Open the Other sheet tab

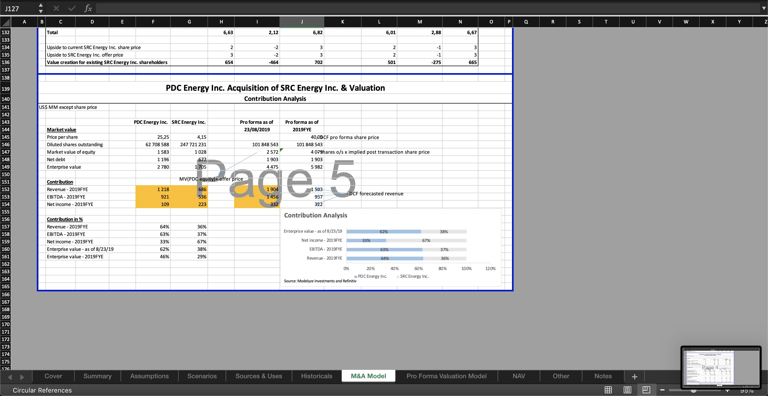click(561, 376)
